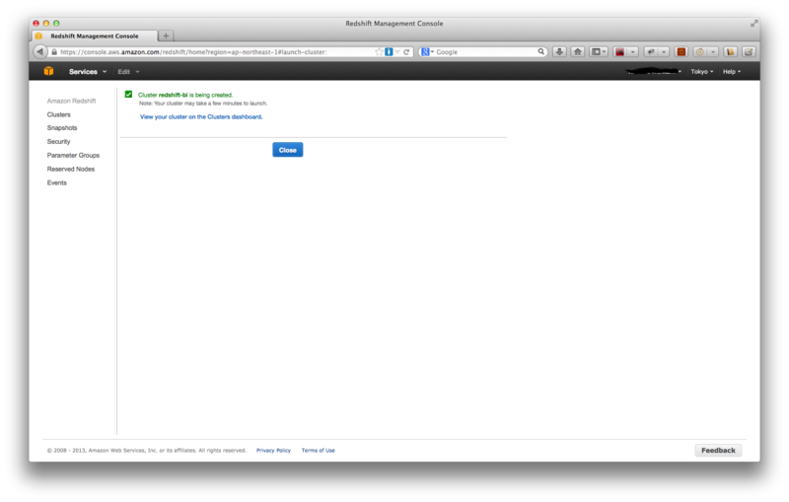This screenshot has height=502, width=789.
Task: Click the Amazon Web Services copyright text
Action: 146,450
